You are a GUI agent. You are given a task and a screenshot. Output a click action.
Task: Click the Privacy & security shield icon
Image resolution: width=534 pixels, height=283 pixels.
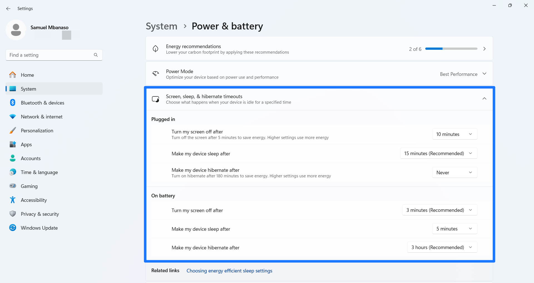[x=13, y=214]
